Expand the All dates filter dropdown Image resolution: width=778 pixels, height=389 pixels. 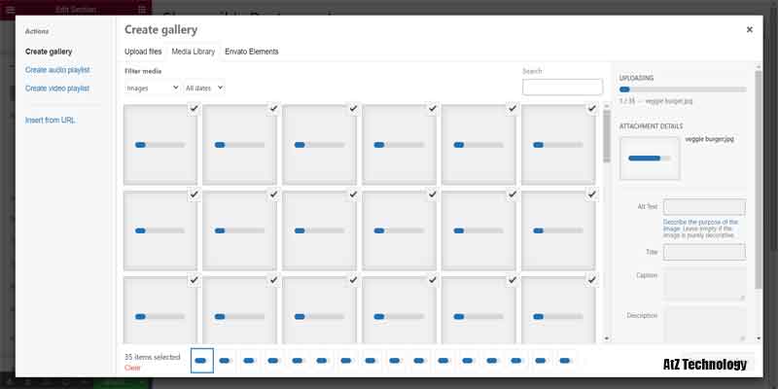tap(204, 88)
